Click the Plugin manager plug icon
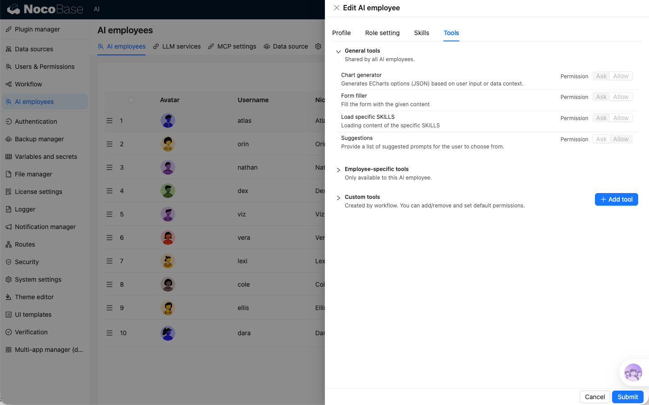 [9, 29]
